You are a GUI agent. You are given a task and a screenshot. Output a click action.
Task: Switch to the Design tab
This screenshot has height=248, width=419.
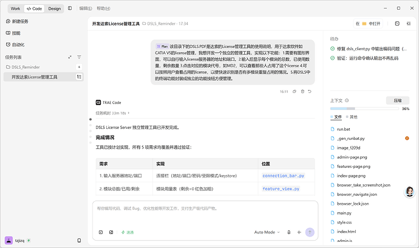pyautogui.click(x=55, y=9)
